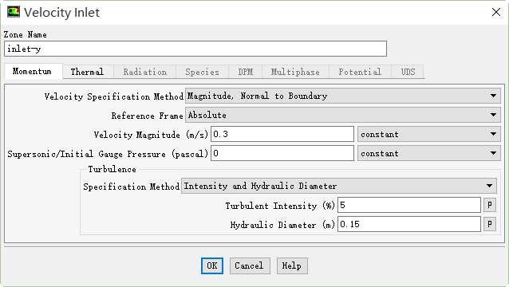Expand the Reference Frame dropdown

342,115
